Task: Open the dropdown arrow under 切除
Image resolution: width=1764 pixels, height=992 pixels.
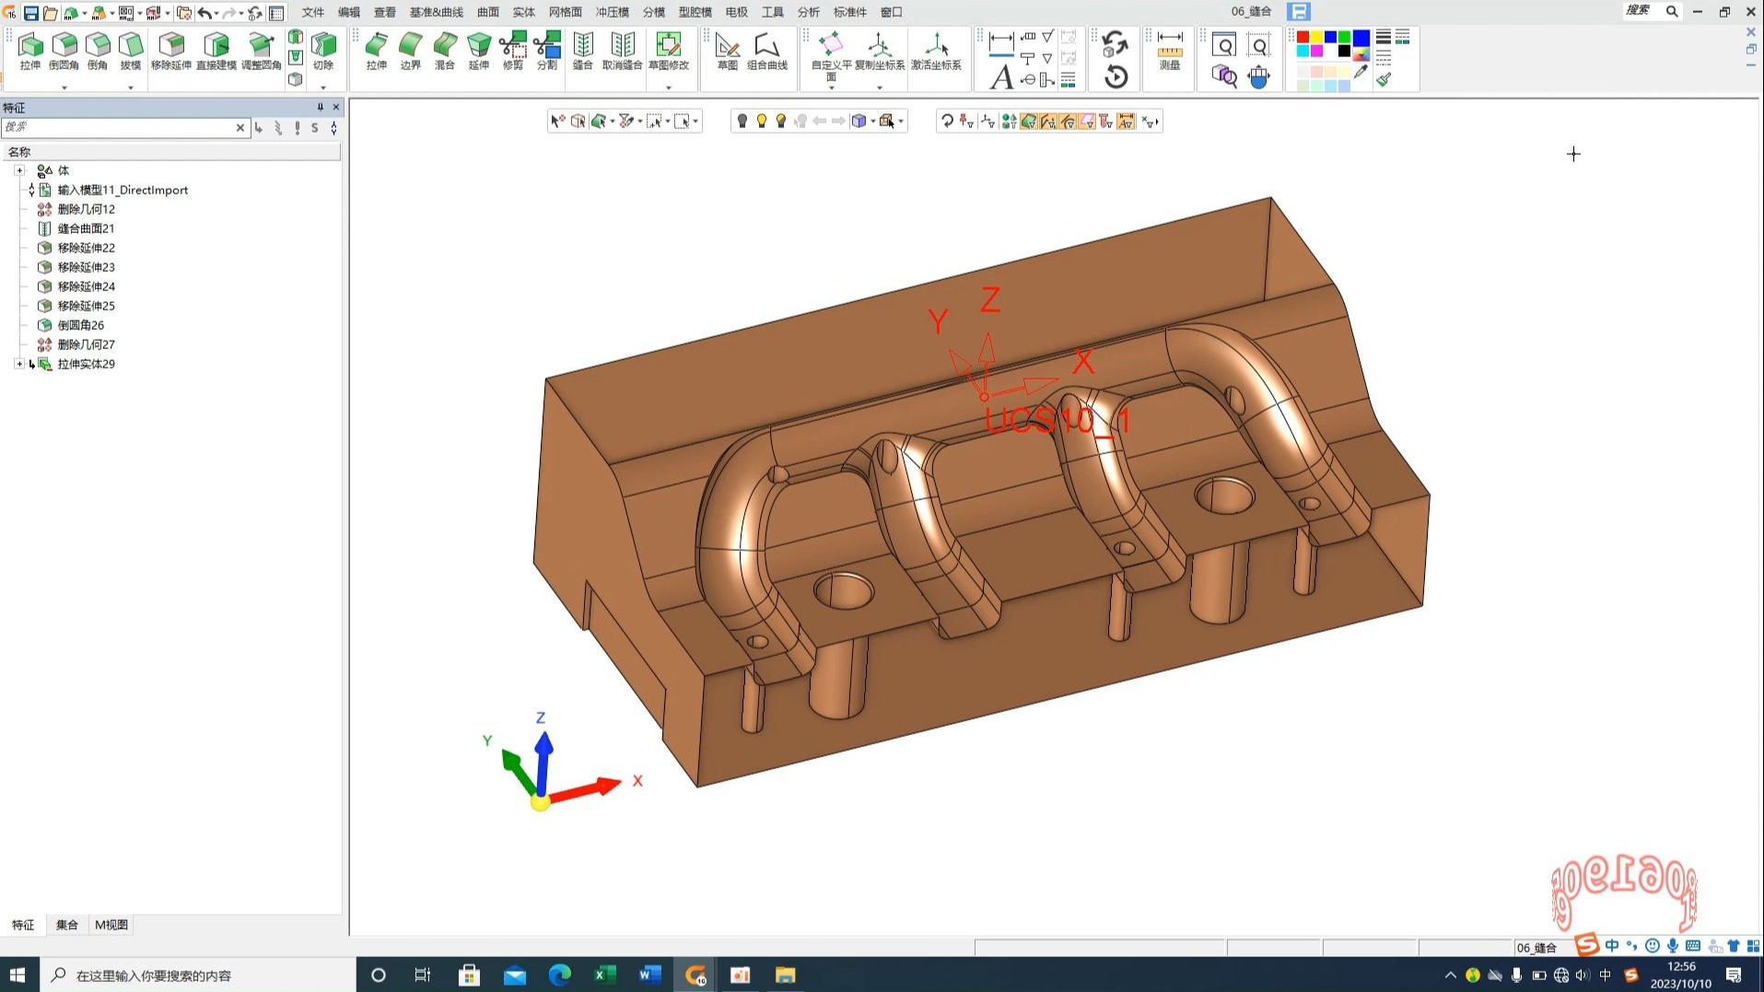Action: [323, 88]
